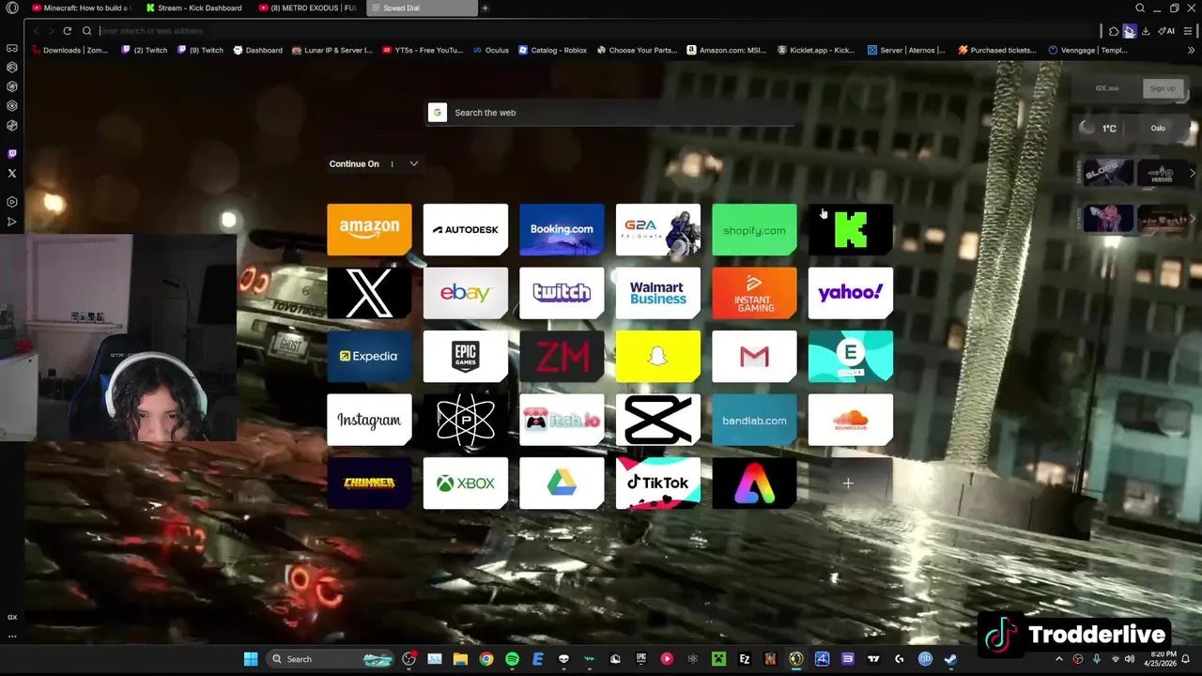The image size is (1202, 676).
Task: Open the Adobe speed dial tile
Action: (x=754, y=484)
